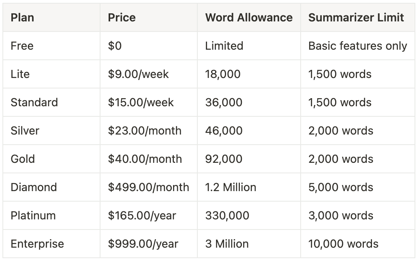Click the Diamond plan name cell
The image size is (419, 261).
click(51, 187)
